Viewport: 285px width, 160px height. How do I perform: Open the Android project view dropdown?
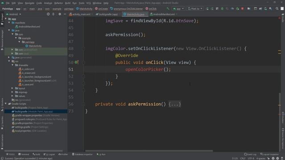pos(14,14)
